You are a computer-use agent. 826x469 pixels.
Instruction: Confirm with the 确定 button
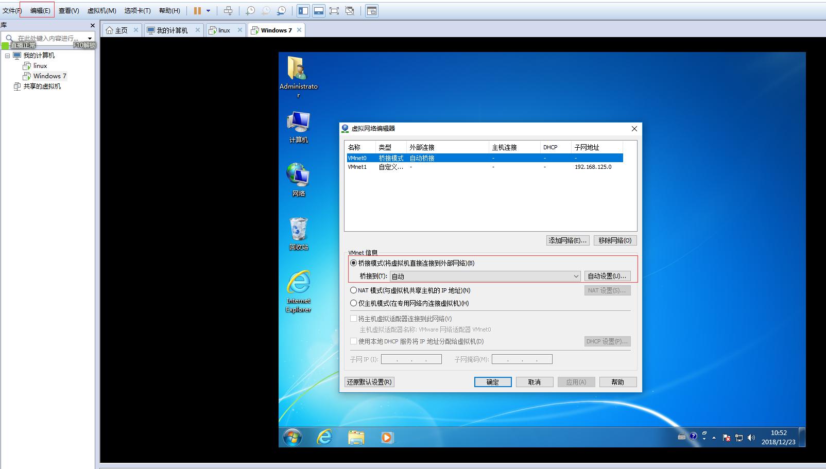(493, 382)
